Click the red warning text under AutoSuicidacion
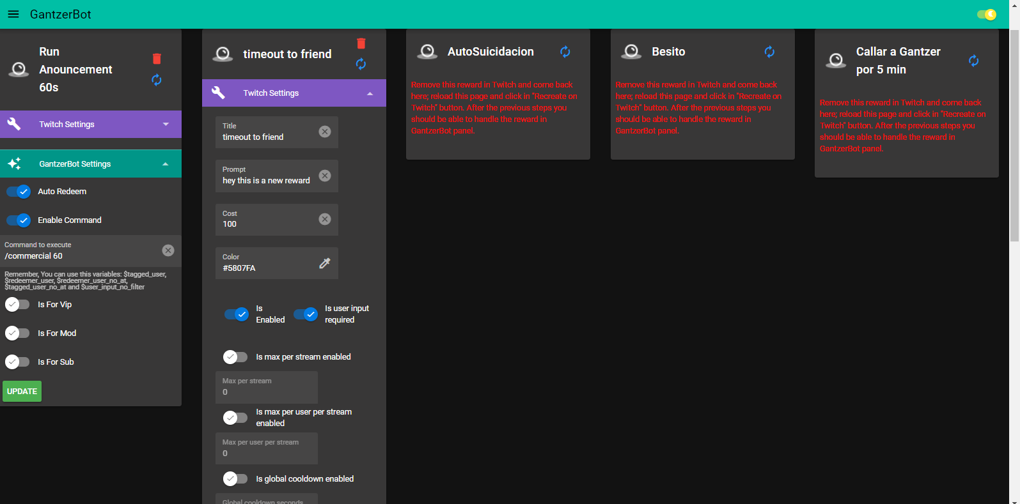Image resolution: width=1020 pixels, height=504 pixels. click(x=494, y=108)
